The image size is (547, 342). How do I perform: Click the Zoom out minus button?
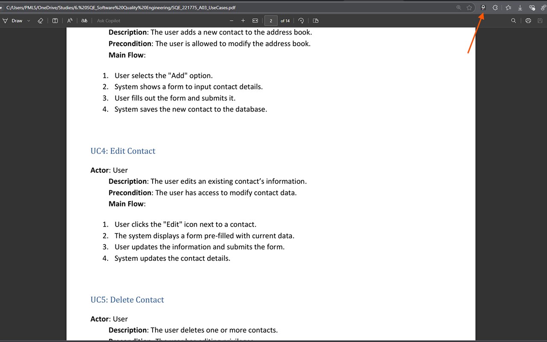pyautogui.click(x=232, y=21)
